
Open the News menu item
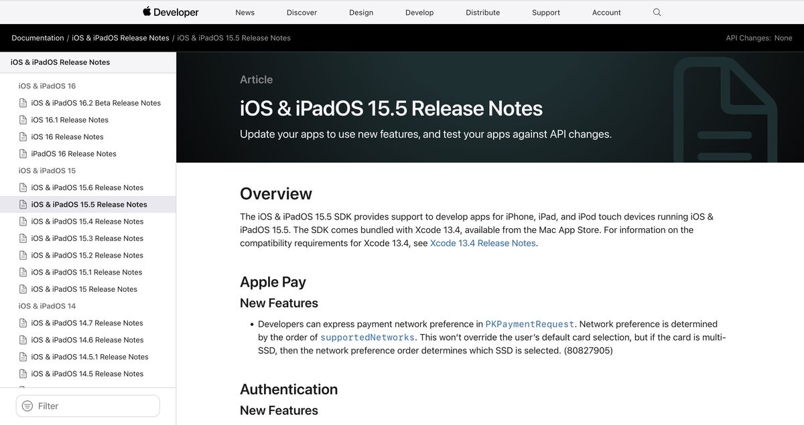coord(245,13)
